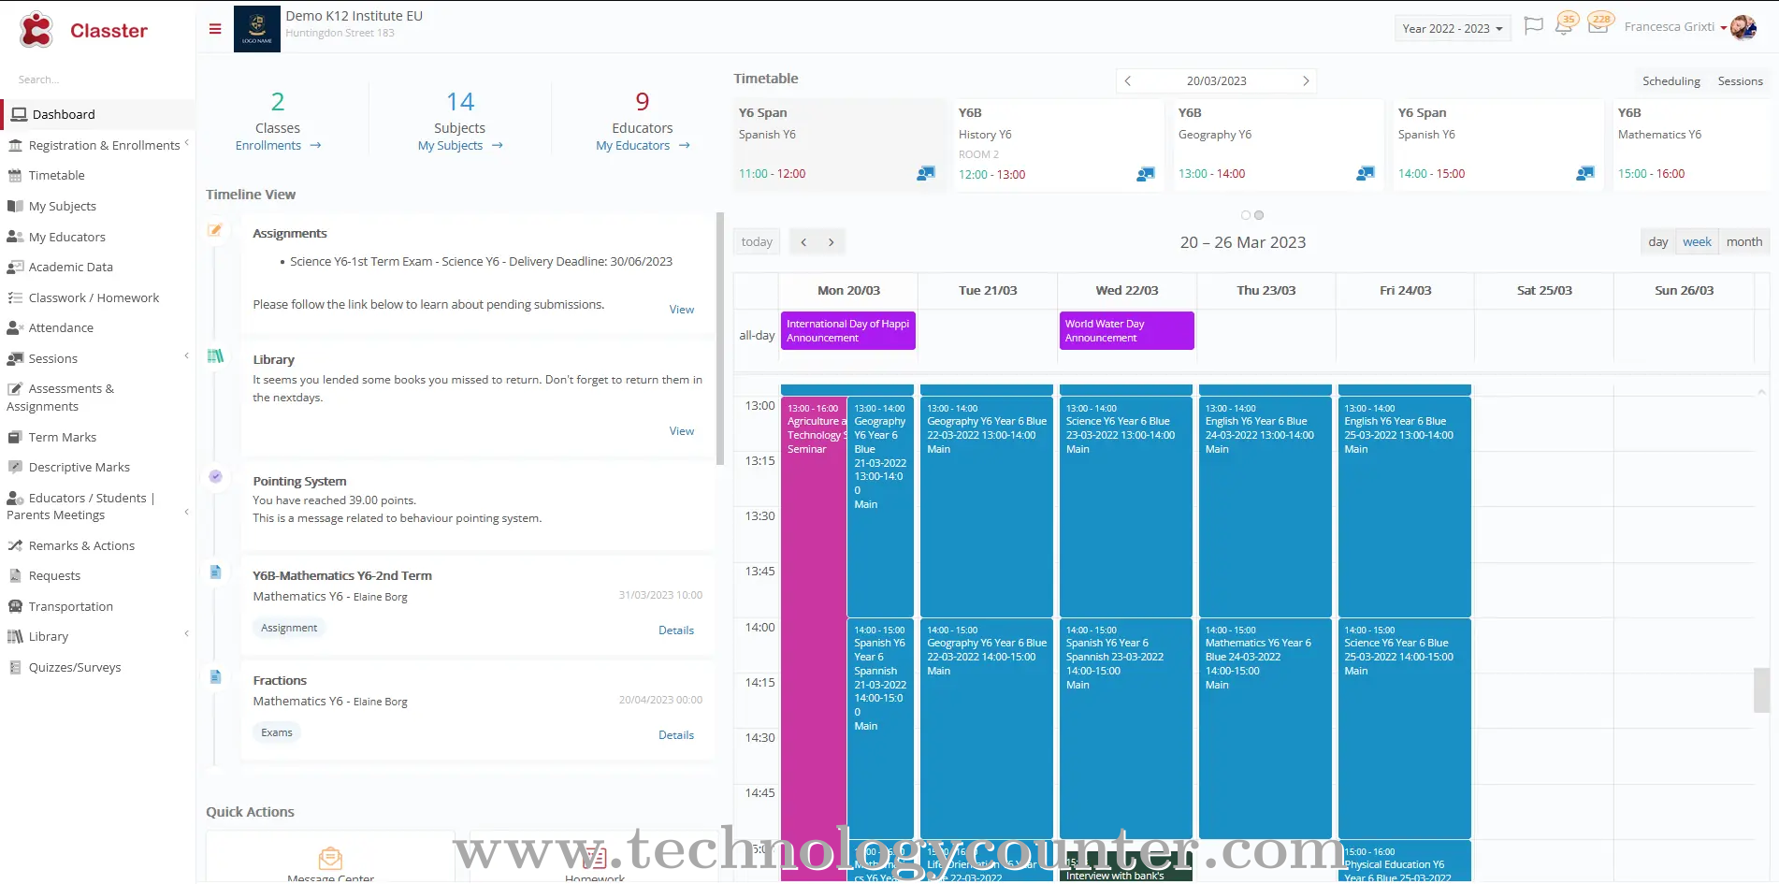
Task: Click the Francesca Grixti profile avatar
Action: pyautogui.click(x=1743, y=28)
